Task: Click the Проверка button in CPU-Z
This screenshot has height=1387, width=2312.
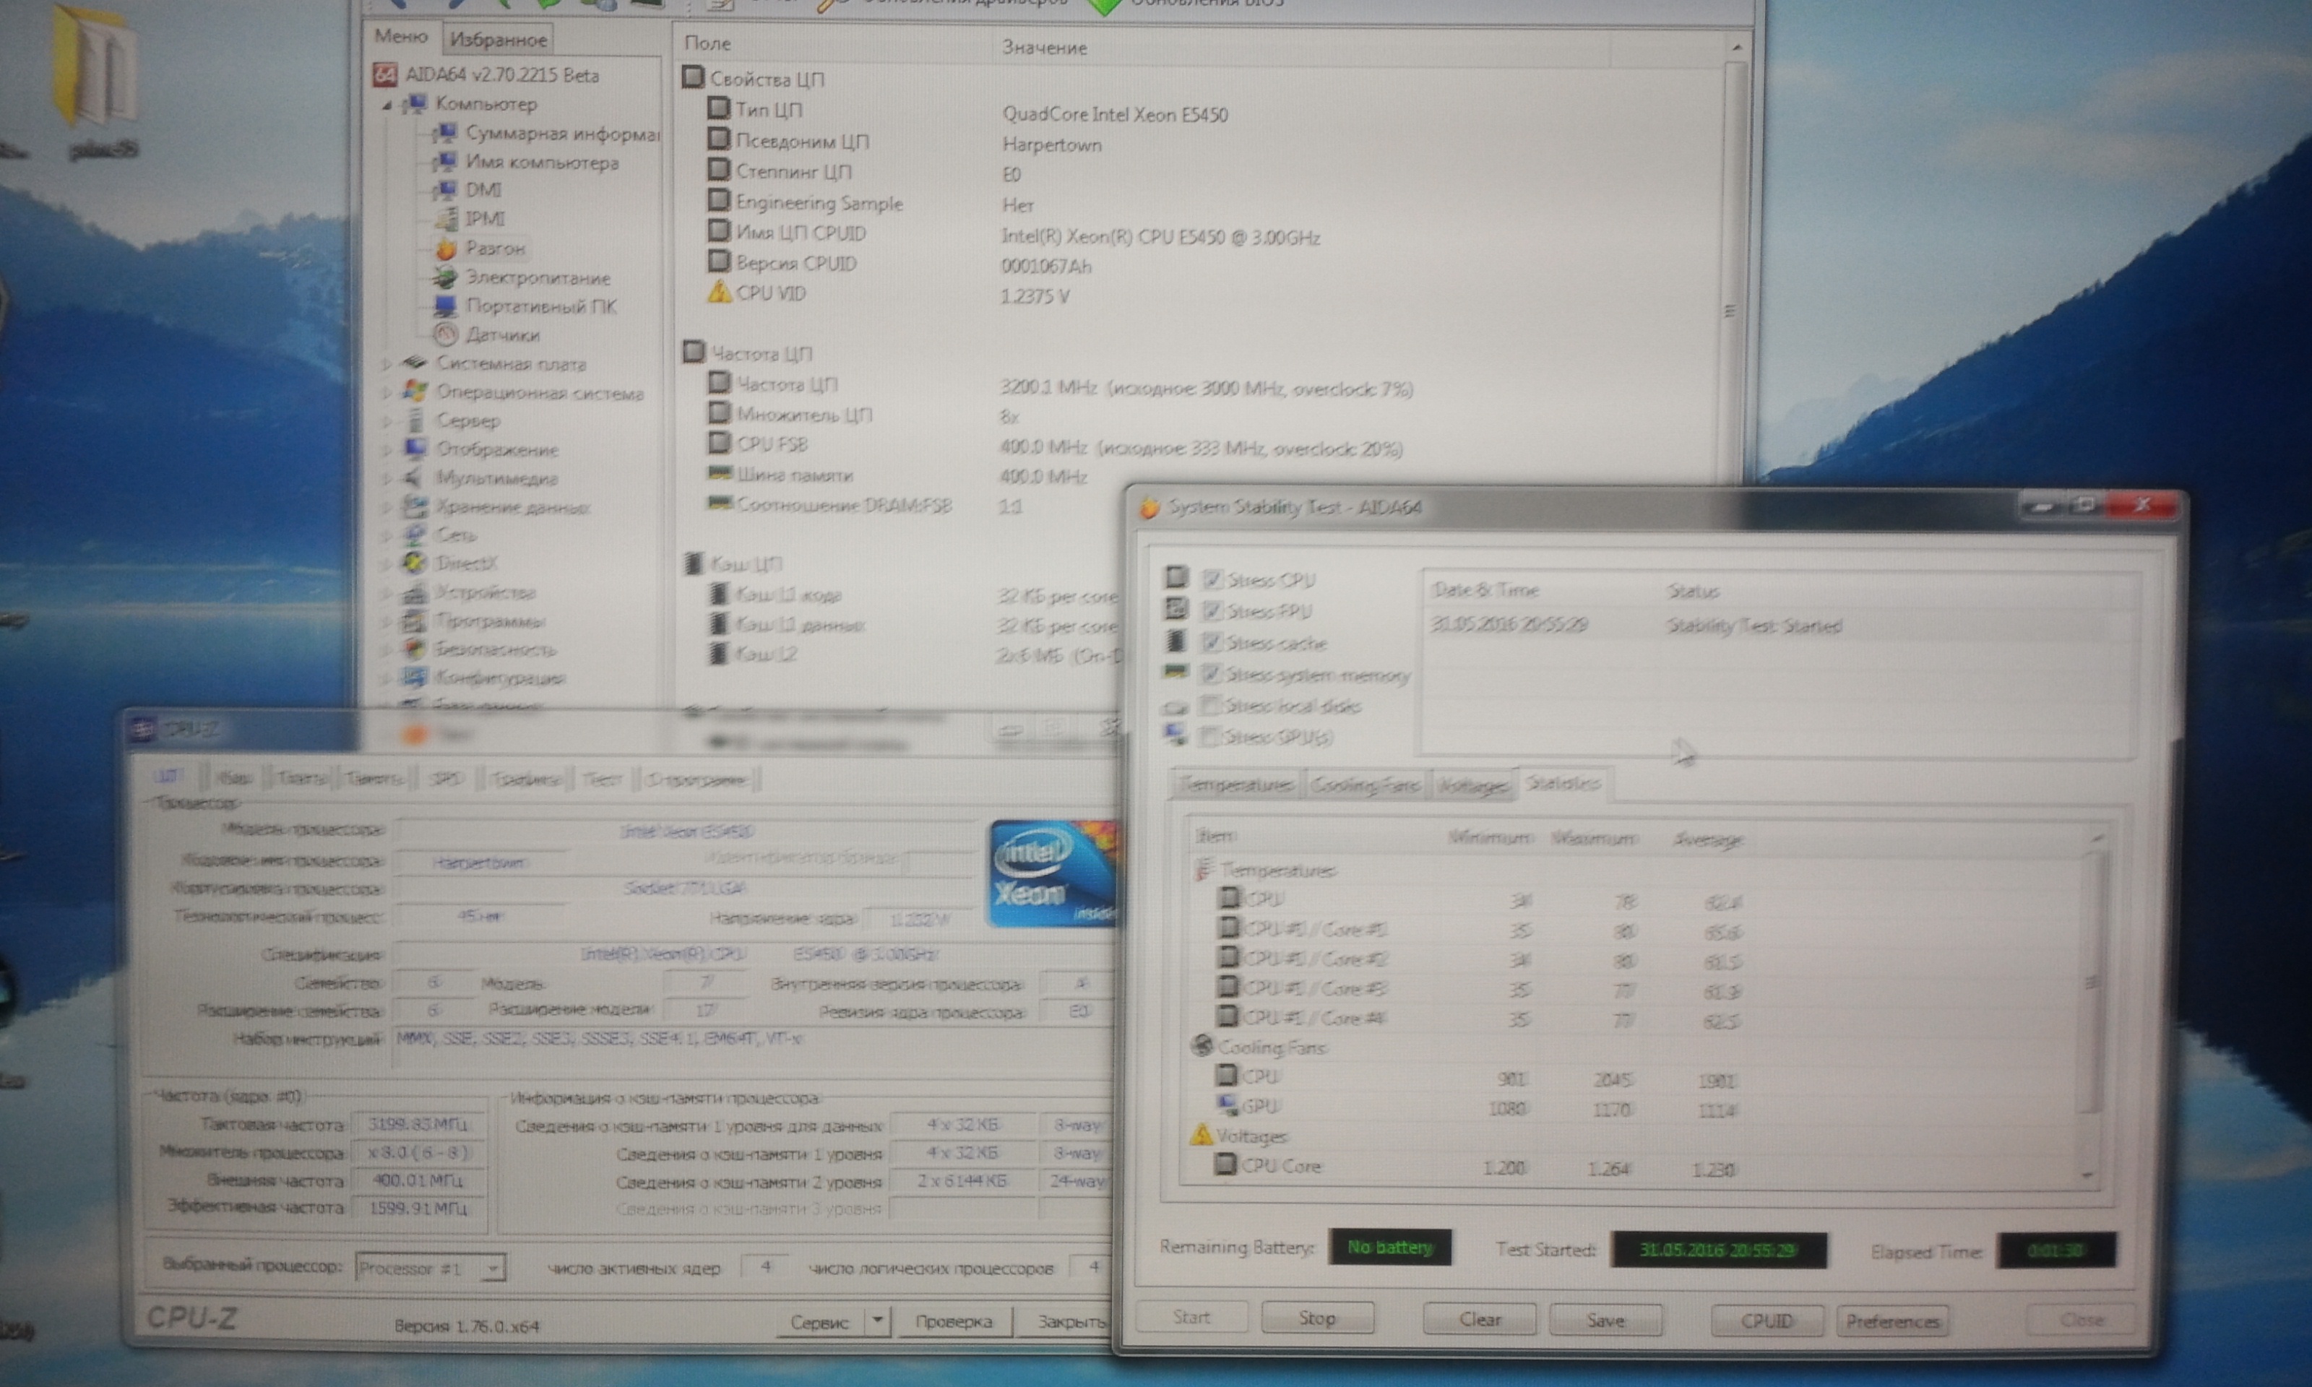Action: pyautogui.click(x=954, y=1321)
